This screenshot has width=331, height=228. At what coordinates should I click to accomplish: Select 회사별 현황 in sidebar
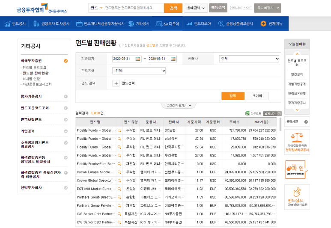click(31, 79)
